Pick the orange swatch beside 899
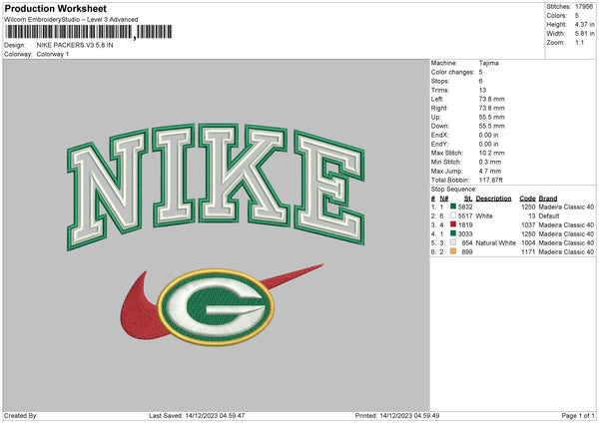The height and width of the screenshot is (423, 599). 453,251
